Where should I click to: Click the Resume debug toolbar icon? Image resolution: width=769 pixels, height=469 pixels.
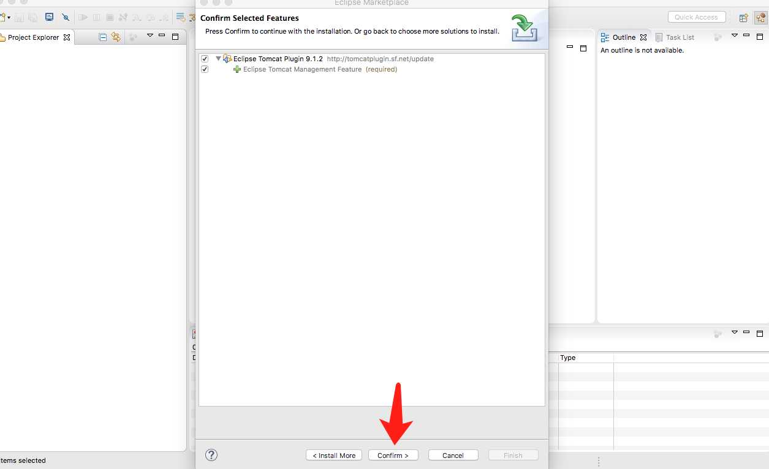[83, 17]
